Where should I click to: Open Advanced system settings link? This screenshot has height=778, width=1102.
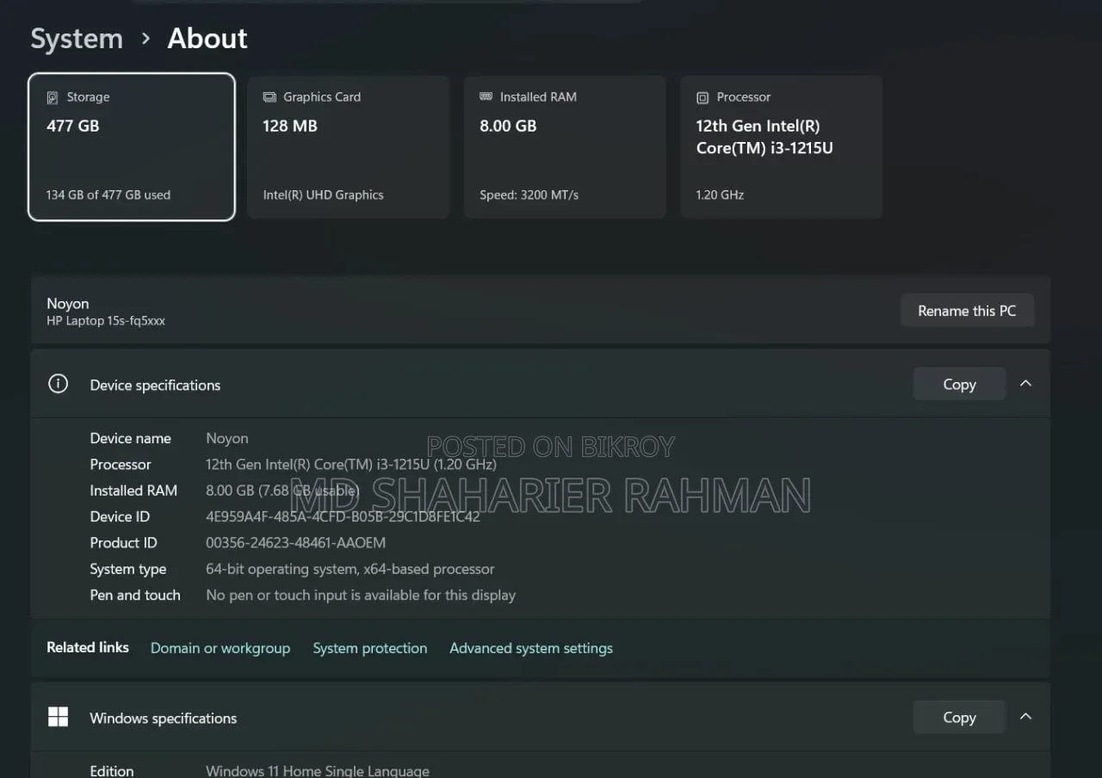tap(531, 648)
